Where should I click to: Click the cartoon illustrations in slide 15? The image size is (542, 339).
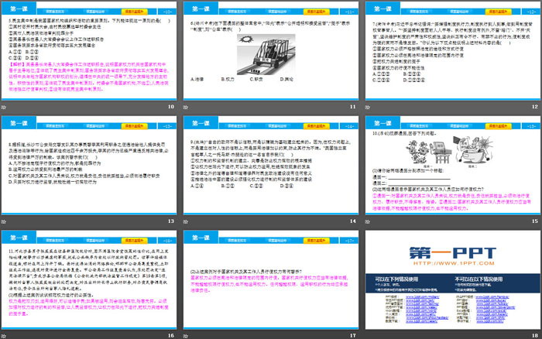[x=449, y=151]
